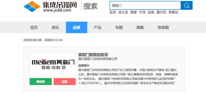
Task: Click the 今顶 hot keyword link
Action: click(x=142, y=12)
